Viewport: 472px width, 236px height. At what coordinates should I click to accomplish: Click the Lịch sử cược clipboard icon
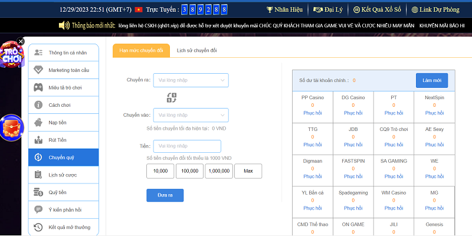[x=38, y=175]
